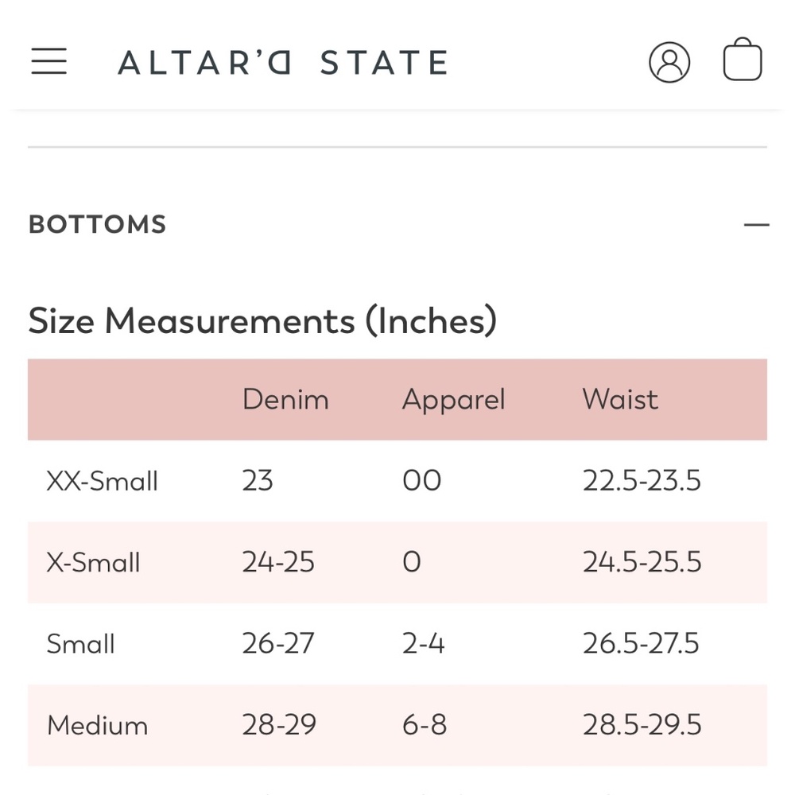Image resolution: width=795 pixels, height=795 pixels.
Task: Collapse the Bottoms section with the minus icon
Action: (x=757, y=224)
